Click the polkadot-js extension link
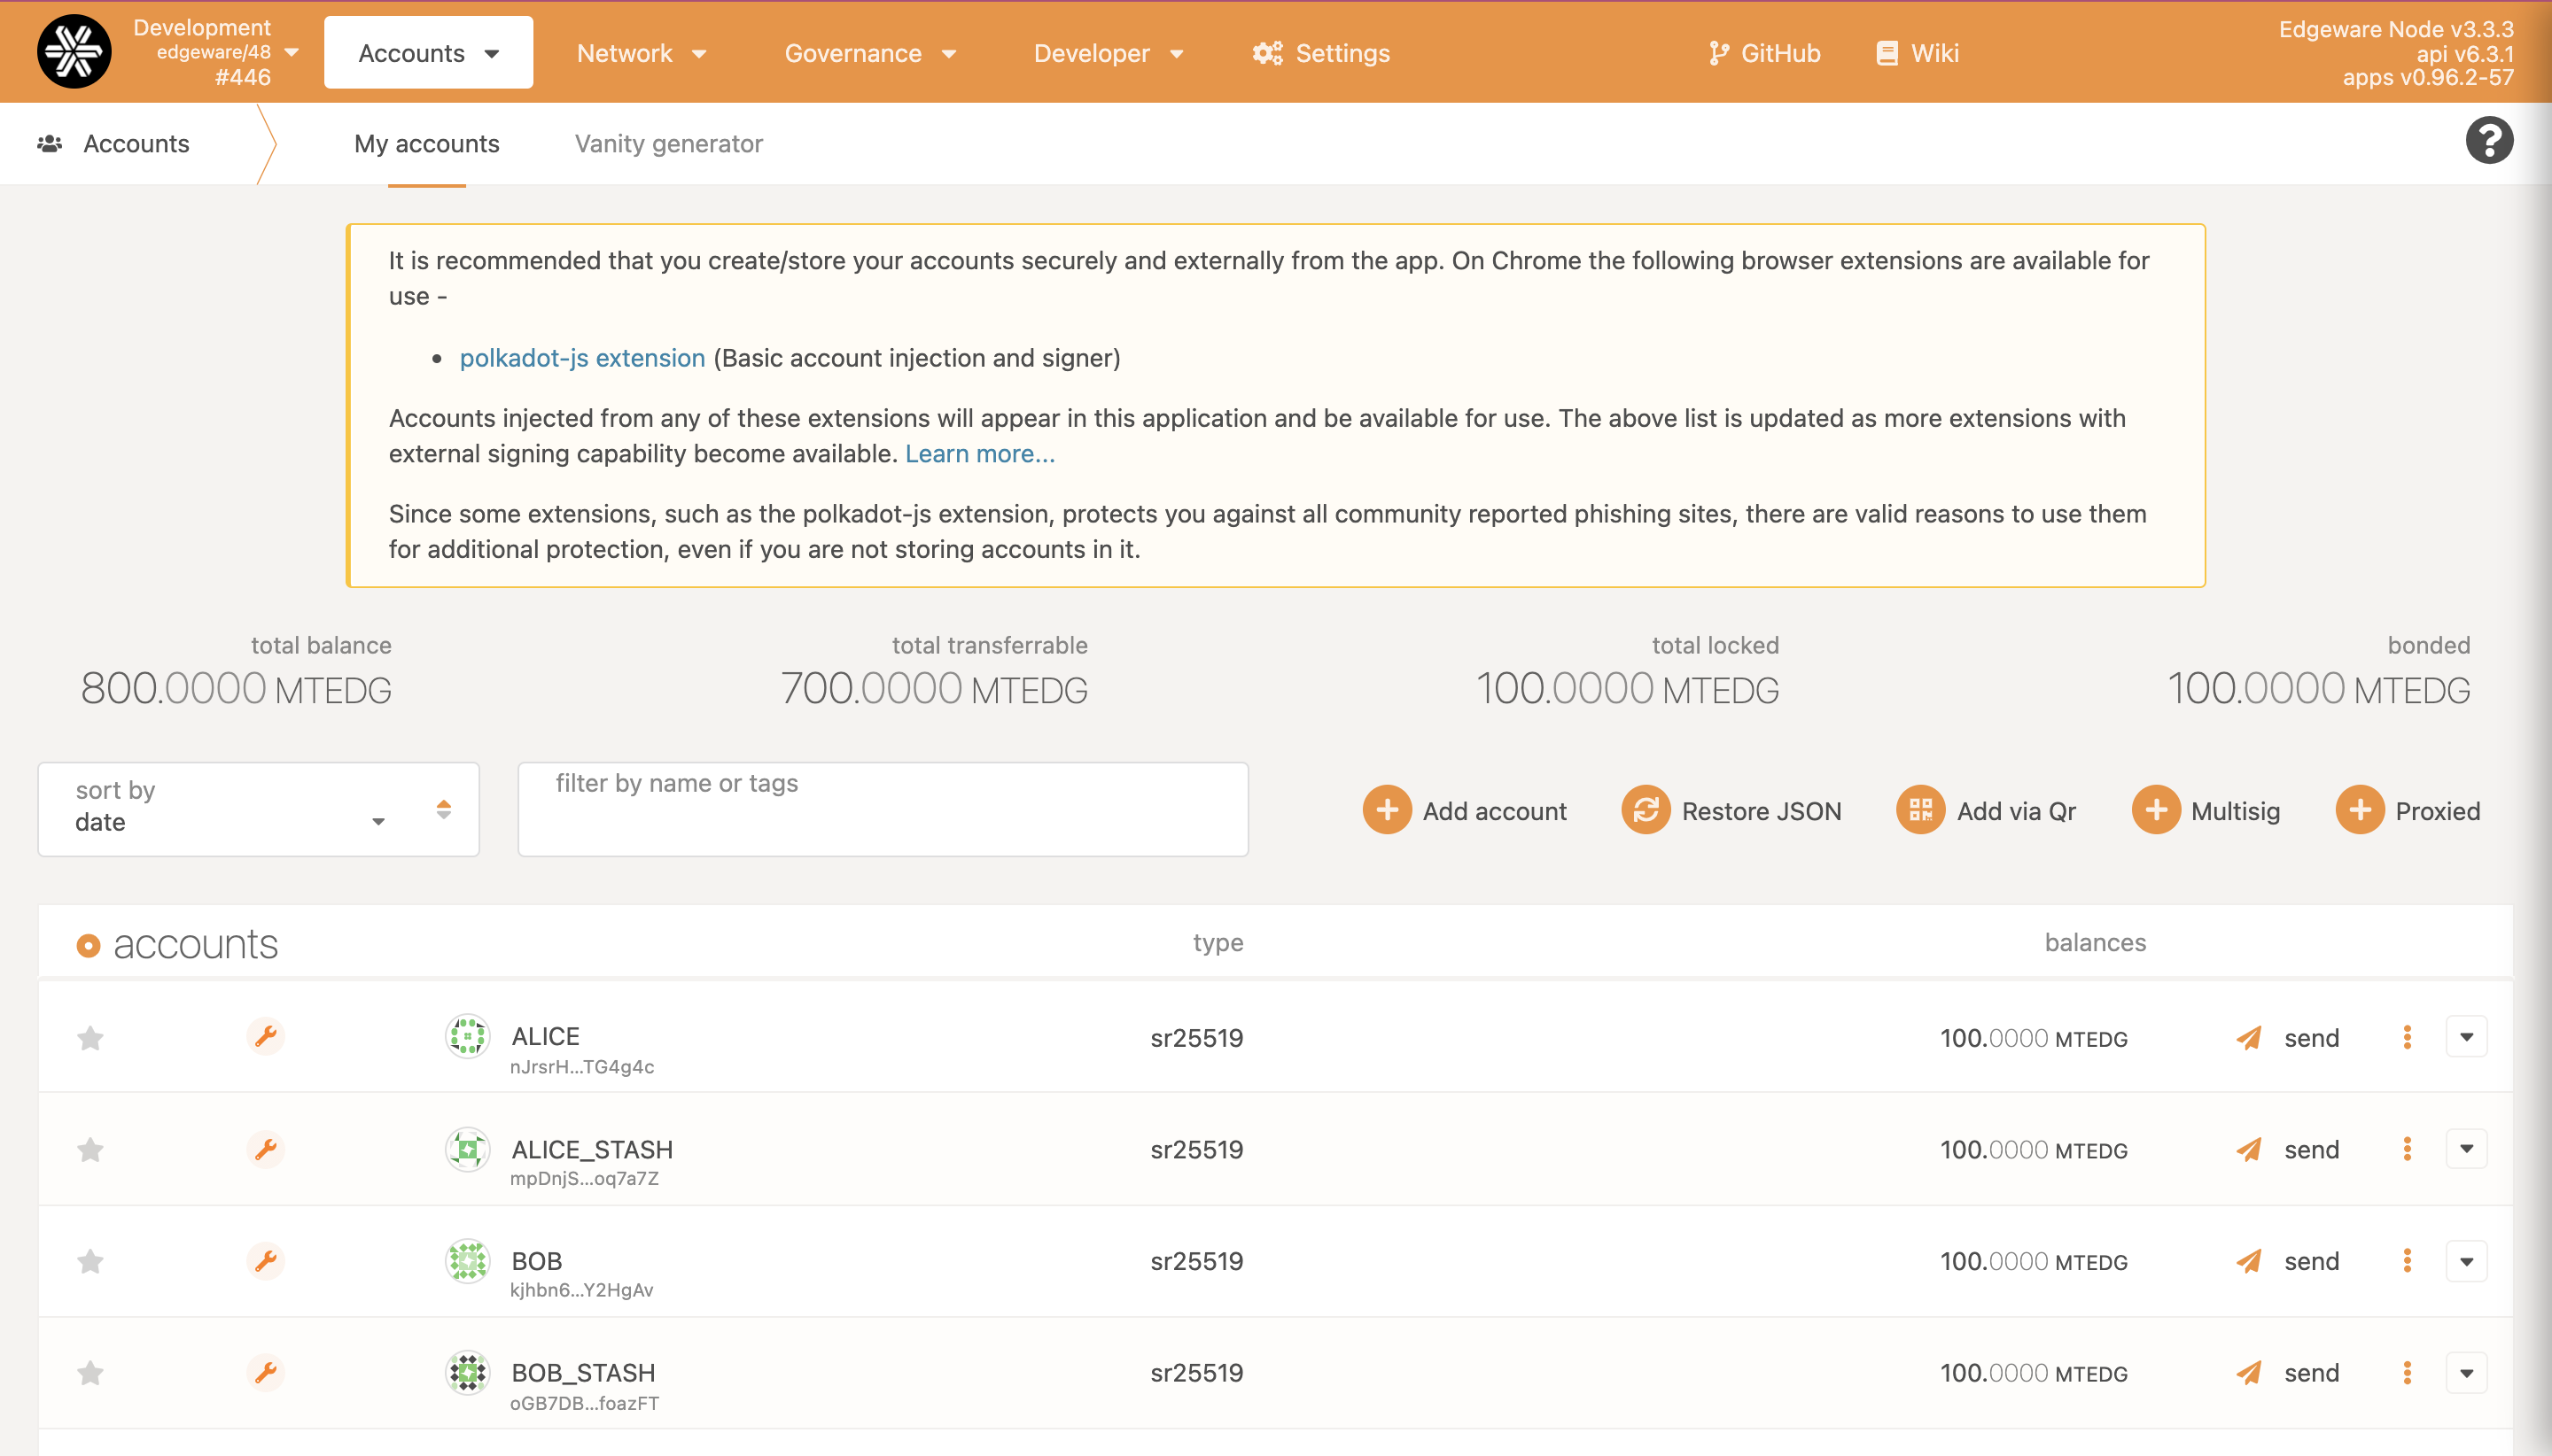 click(x=582, y=358)
